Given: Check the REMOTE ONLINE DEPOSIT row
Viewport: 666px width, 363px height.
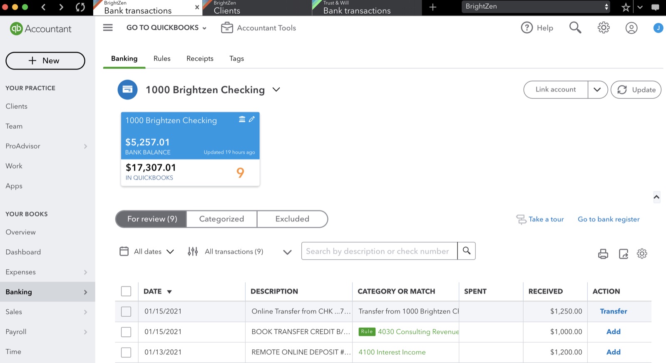Looking at the screenshot, I should (126, 352).
